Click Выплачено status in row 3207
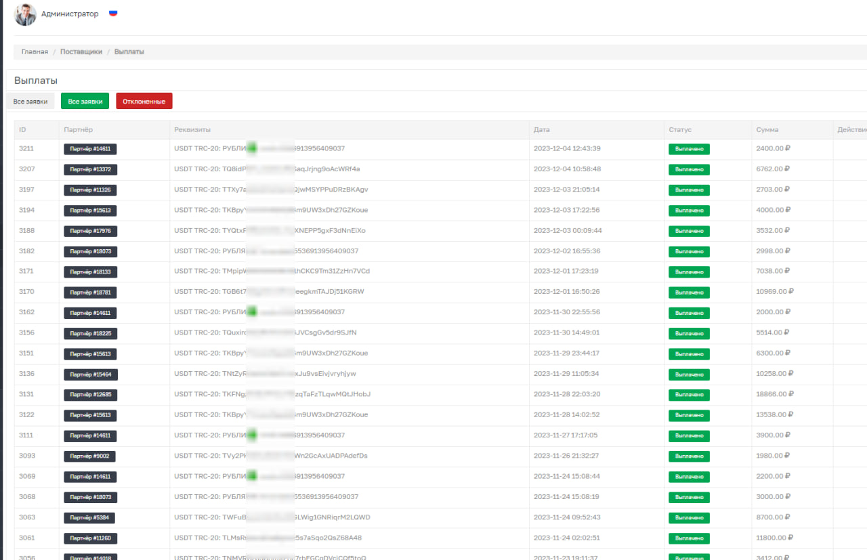The image size is (867, 560). pos(689,169)
